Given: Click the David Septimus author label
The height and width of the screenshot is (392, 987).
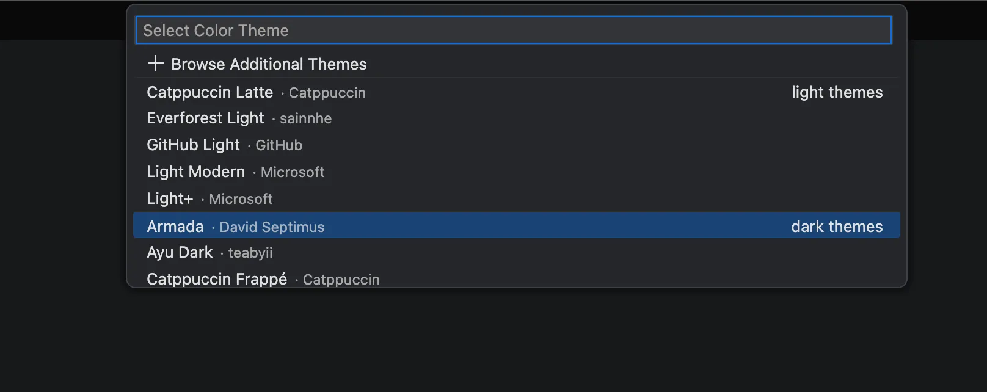Looking at the screenshot, I should 272,227.
